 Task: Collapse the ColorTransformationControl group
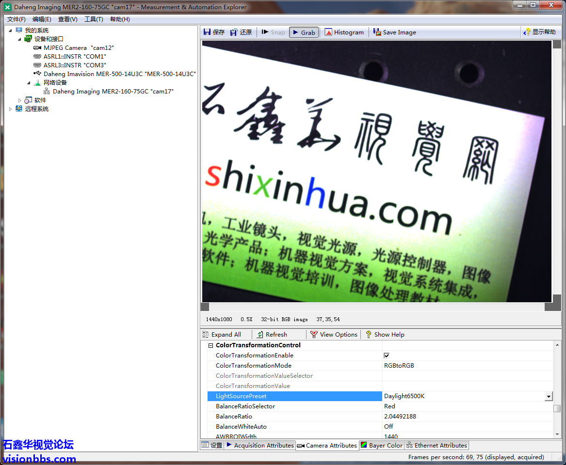coord(210,345)
